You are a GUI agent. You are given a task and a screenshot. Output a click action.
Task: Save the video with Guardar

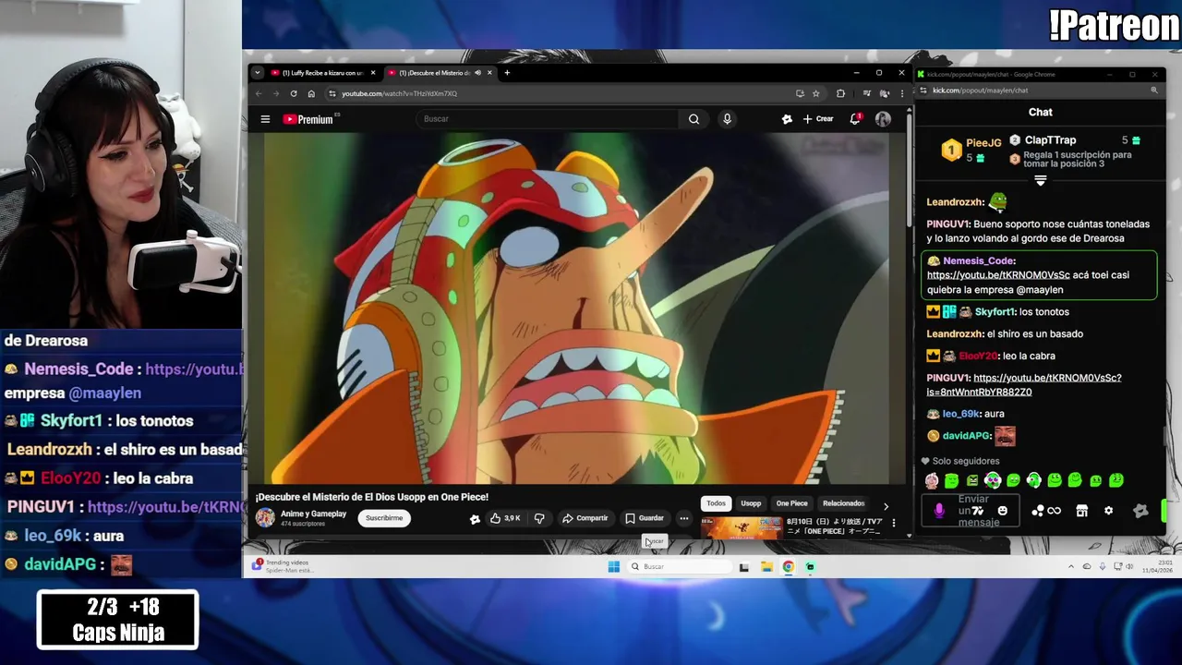[645, 518]
